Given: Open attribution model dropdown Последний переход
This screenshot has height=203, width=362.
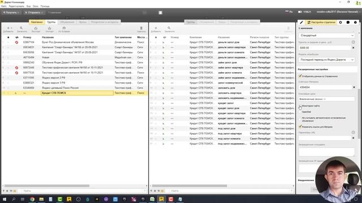Looking at the screenshot, I should [327, 60].
